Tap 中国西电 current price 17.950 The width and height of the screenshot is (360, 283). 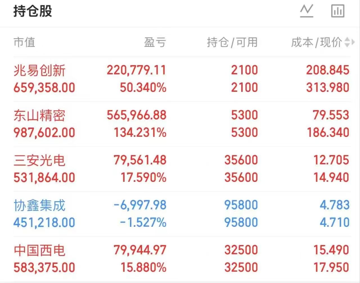331,268
